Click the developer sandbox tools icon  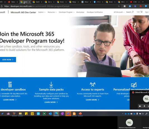pos(10,84)
